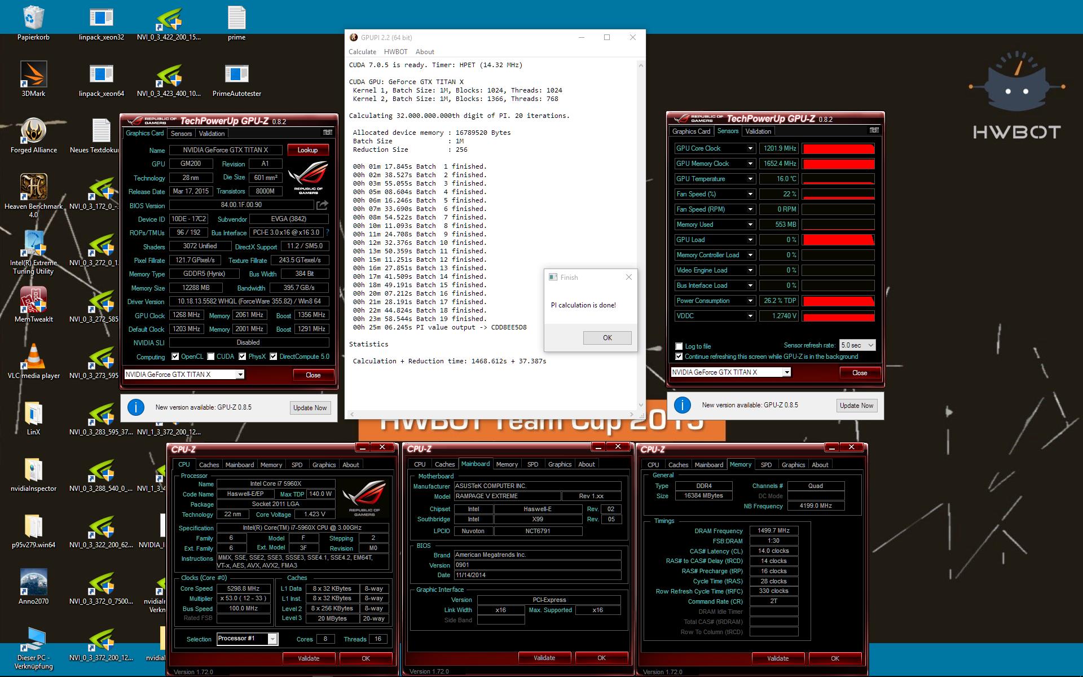The height and width of the screenshot is (677, 1083).
Task: Launch the Anno2070 game icon
Action: (x=33, y=587)
